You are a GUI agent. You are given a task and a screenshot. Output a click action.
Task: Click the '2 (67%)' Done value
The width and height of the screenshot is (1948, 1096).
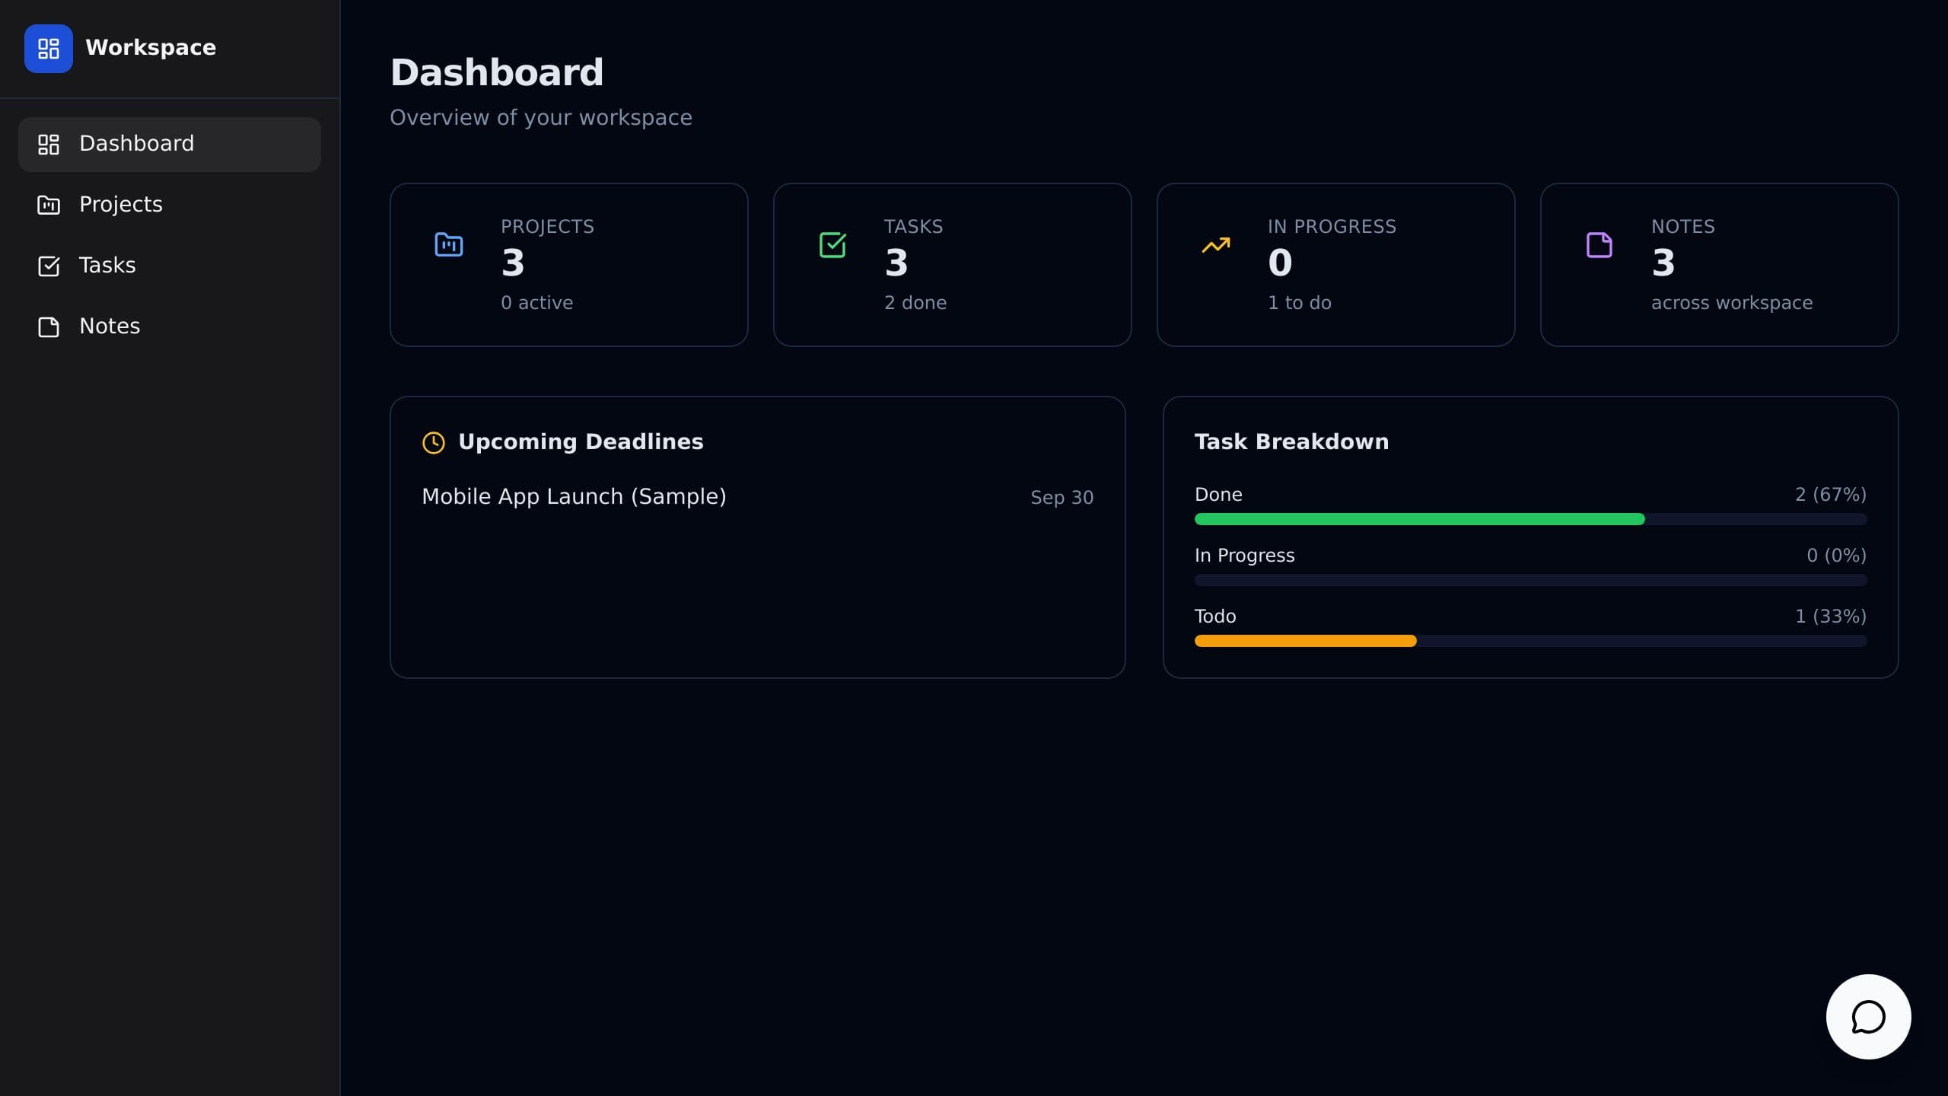[x=1831, y=495]
